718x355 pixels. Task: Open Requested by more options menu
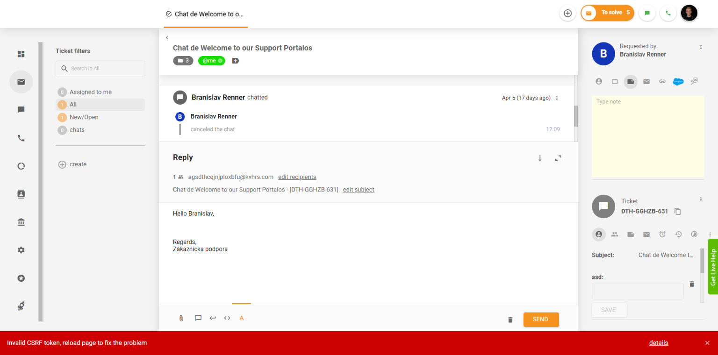click(x=701, y=47)
